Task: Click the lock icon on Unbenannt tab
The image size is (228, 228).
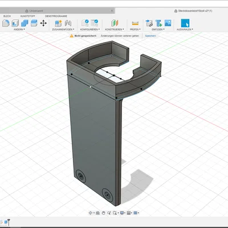Action: pyautogui.click(x=27, y=11)
